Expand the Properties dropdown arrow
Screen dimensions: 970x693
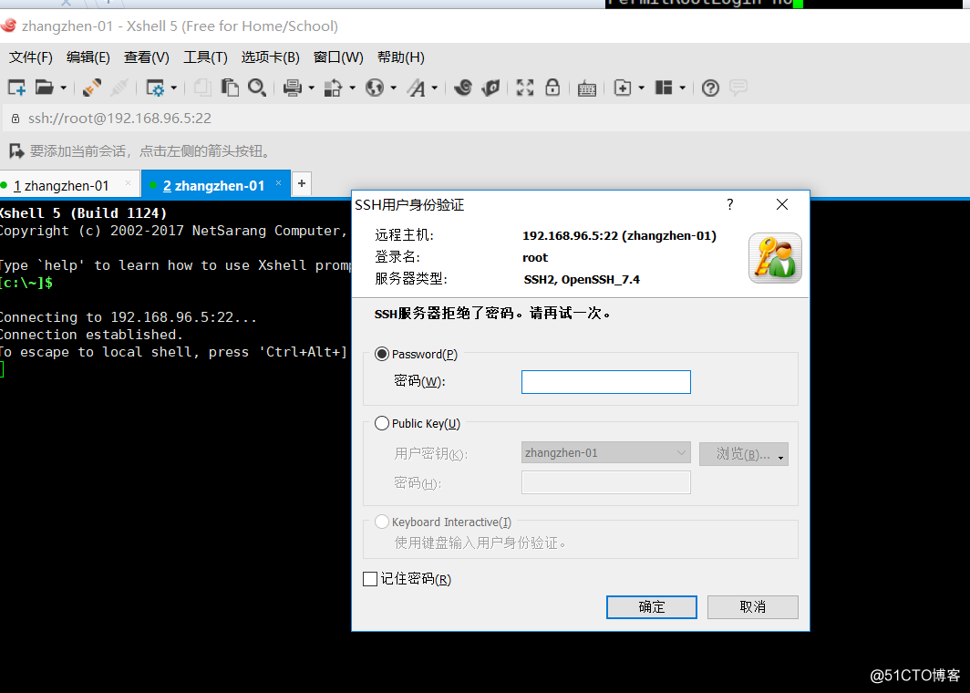coord(173,88)
